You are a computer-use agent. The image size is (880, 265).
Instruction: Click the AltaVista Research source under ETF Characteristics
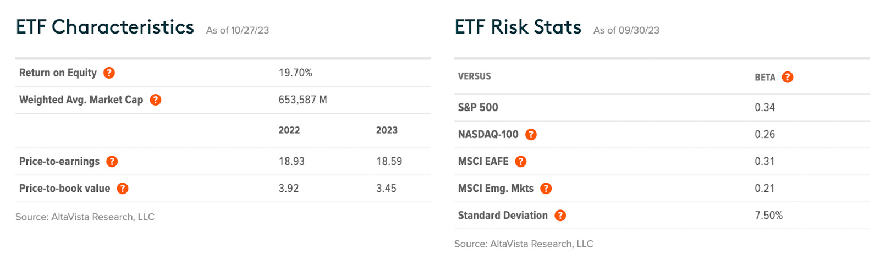point(85,217)
